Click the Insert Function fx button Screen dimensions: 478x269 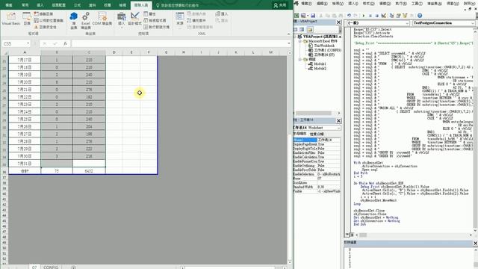point(65,43)
